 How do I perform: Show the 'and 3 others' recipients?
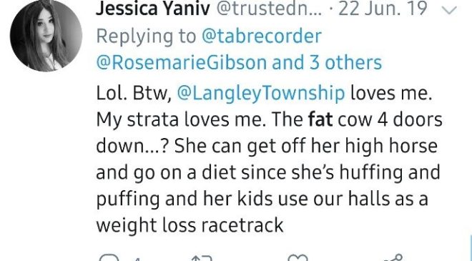pyautogui.click(x=327, y=63)
